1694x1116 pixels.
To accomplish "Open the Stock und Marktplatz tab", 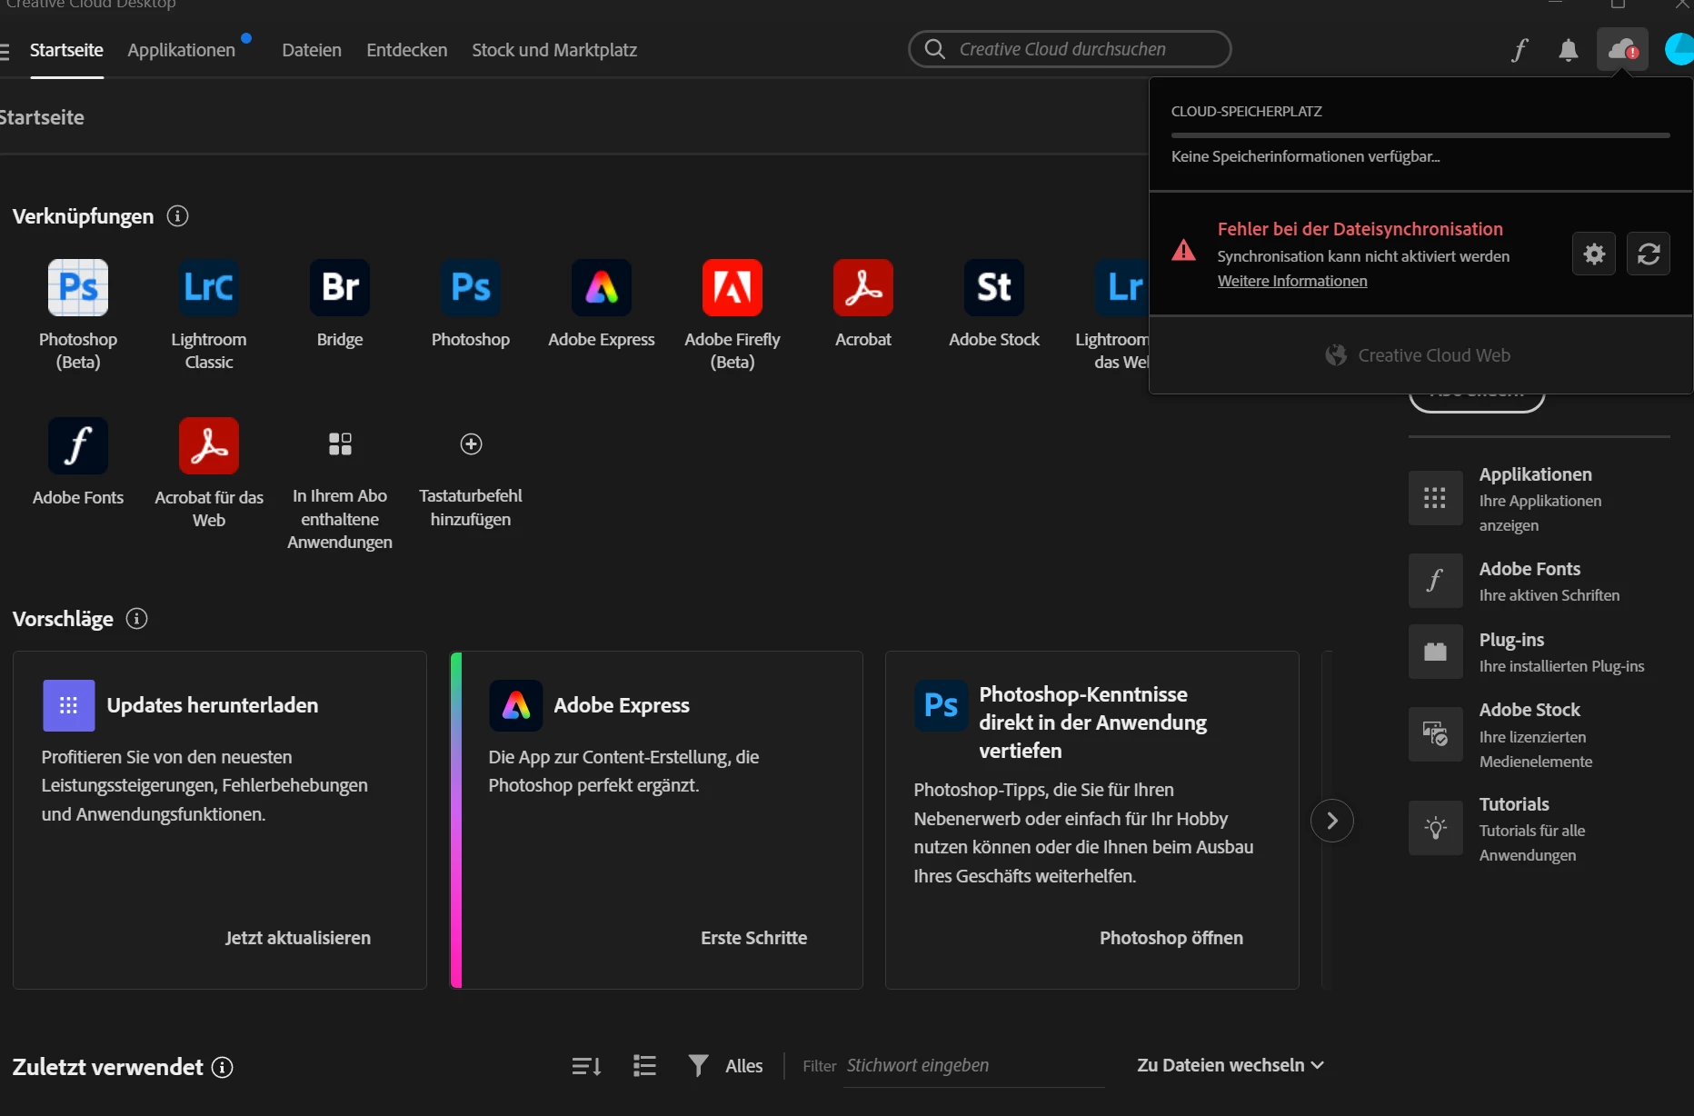I will 554,50.
